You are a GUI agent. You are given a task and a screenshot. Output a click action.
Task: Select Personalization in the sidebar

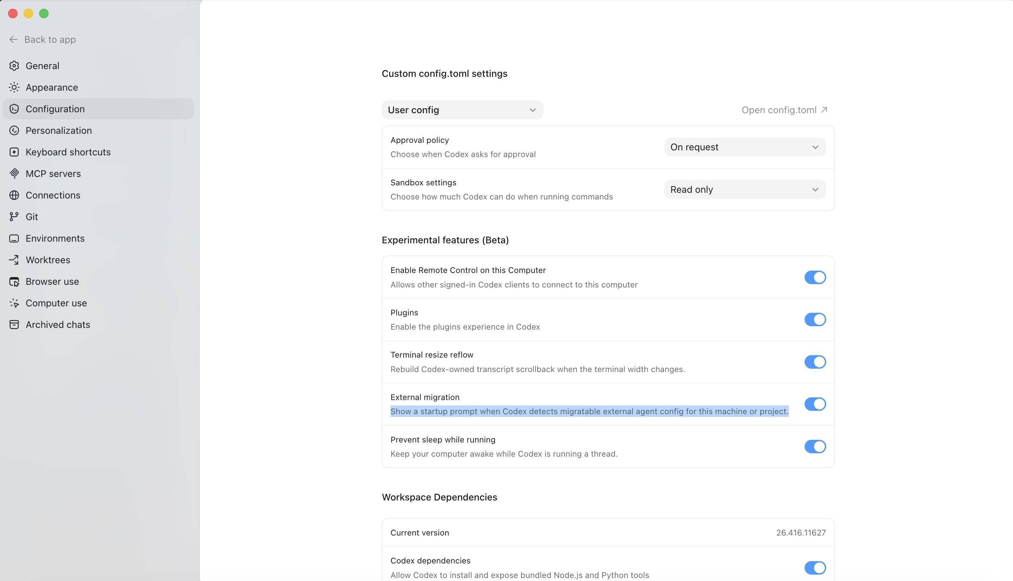click(x=98, y=130)
